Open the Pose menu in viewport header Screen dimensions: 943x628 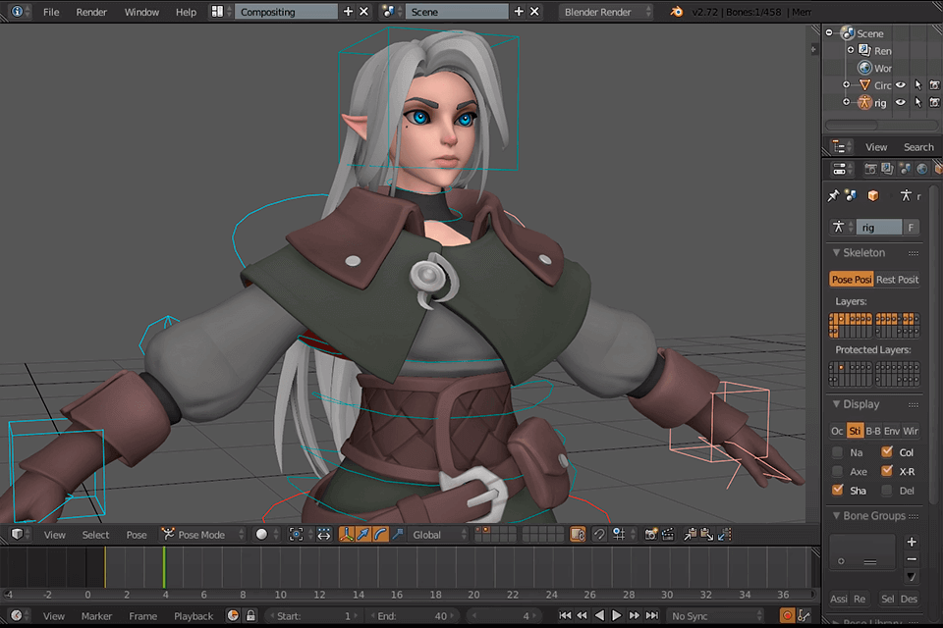[x=136, y=534]
